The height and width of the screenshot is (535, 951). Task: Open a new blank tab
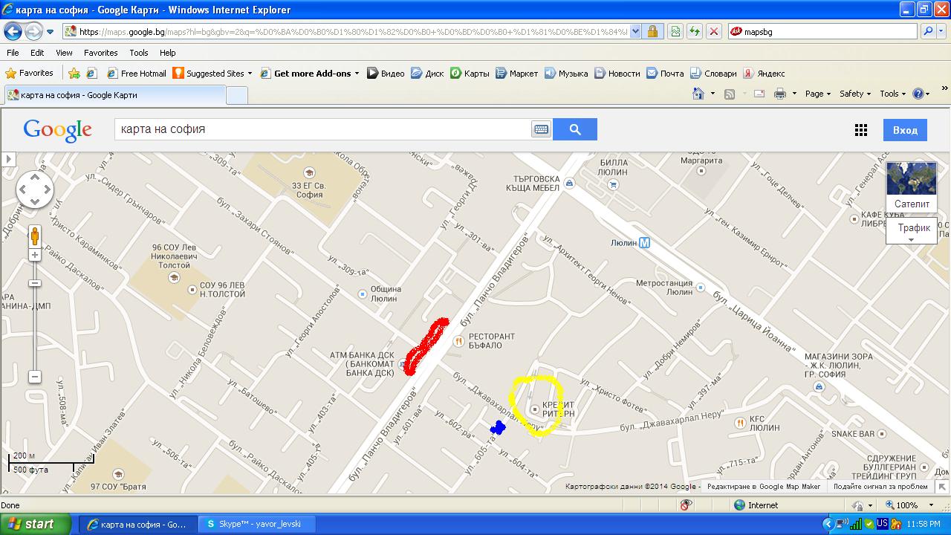[x=236, y=95]
